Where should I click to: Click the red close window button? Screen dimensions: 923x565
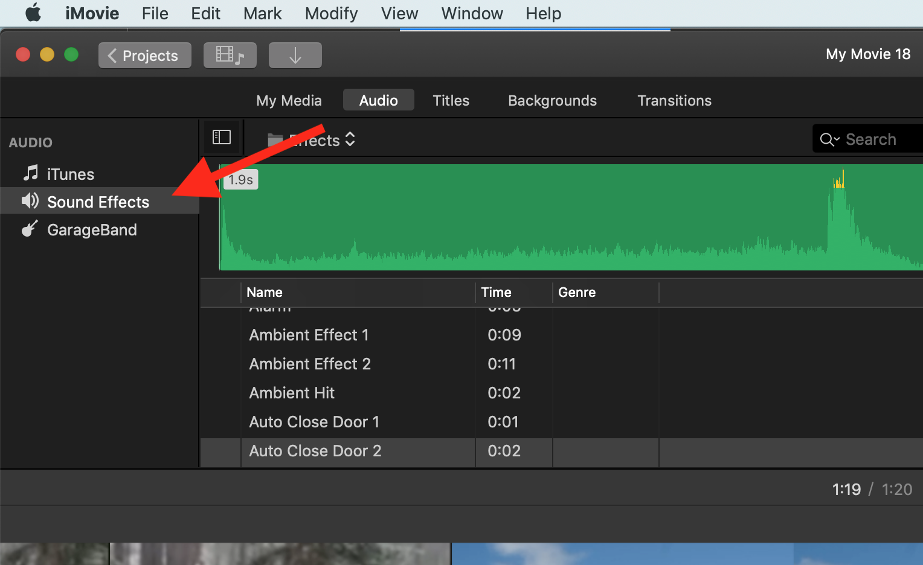pyautogui.click(x=23, y=54)
